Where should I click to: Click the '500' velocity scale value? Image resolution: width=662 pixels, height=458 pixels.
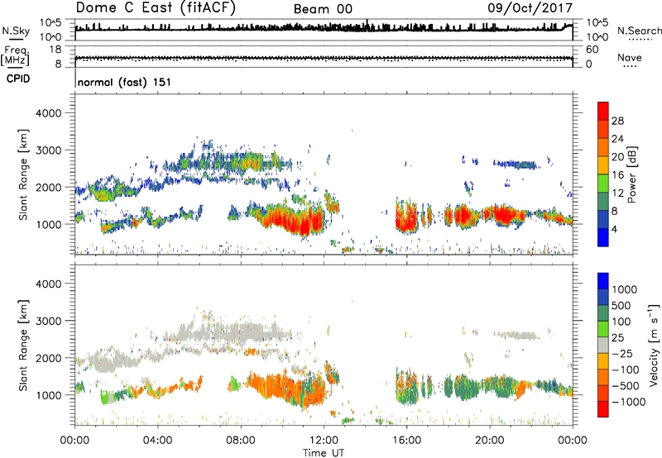point(621,305)
